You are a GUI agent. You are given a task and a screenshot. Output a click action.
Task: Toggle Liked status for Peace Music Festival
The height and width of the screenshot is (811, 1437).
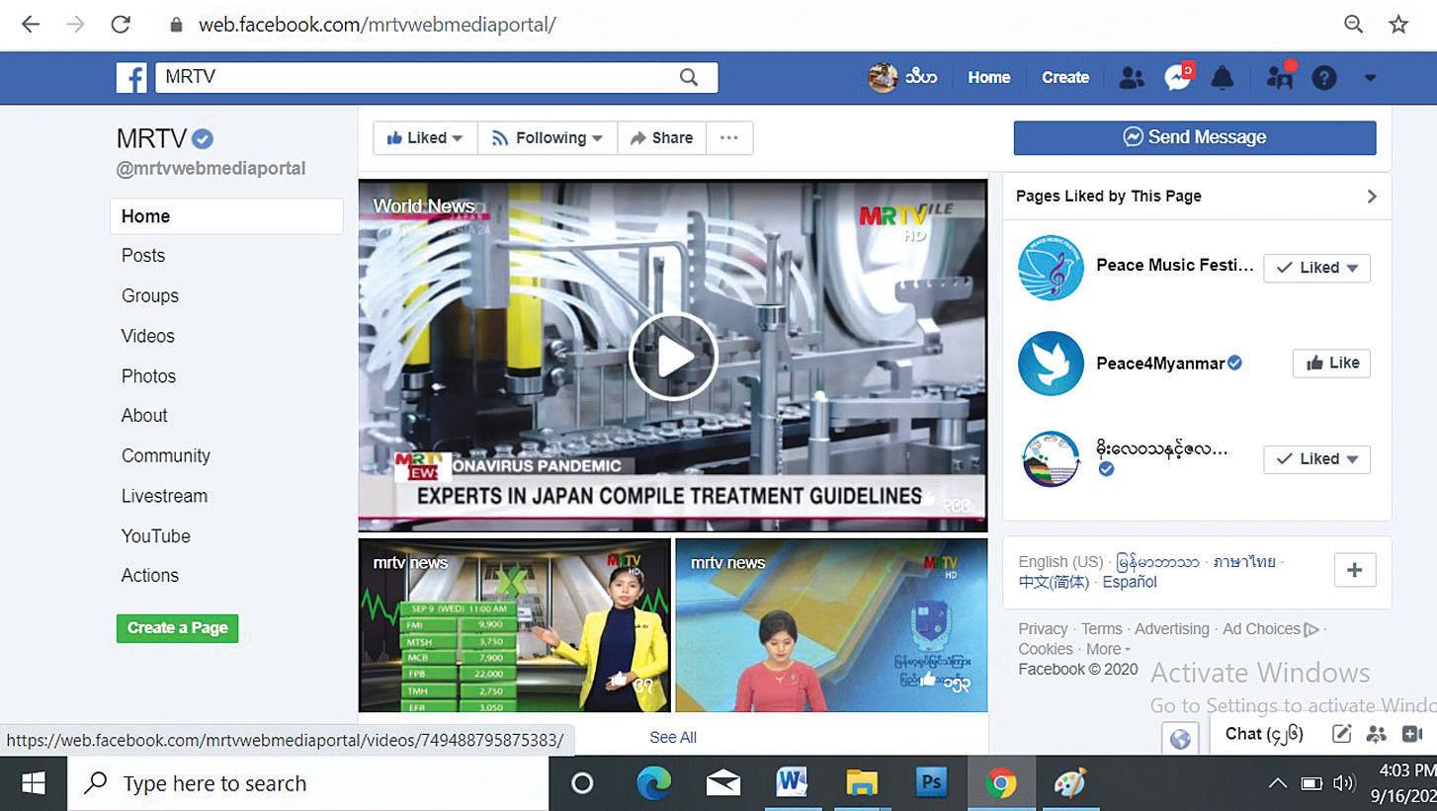1316,268
